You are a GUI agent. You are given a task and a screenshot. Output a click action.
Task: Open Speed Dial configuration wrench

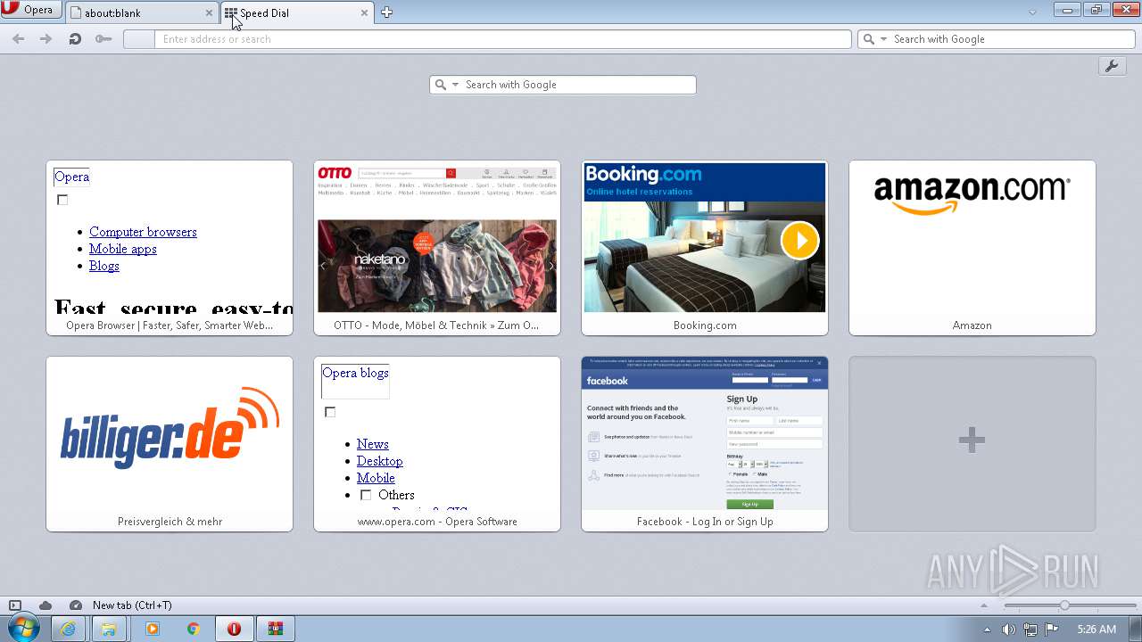[1113, 66]
